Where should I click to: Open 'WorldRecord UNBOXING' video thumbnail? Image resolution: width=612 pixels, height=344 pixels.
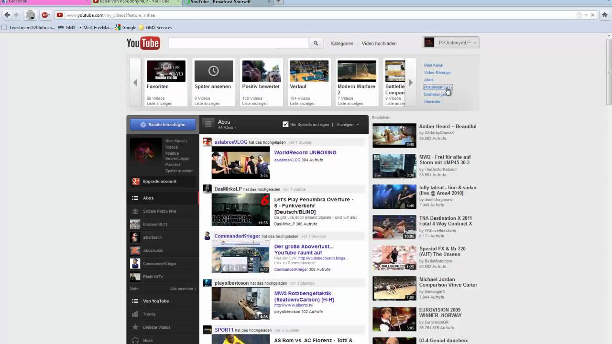click(x=240, y=163)
